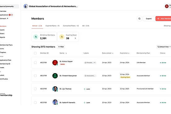Open Chapters in sidebar
The height and width of the screenshot is (114, 171).
tap(3, 52)
